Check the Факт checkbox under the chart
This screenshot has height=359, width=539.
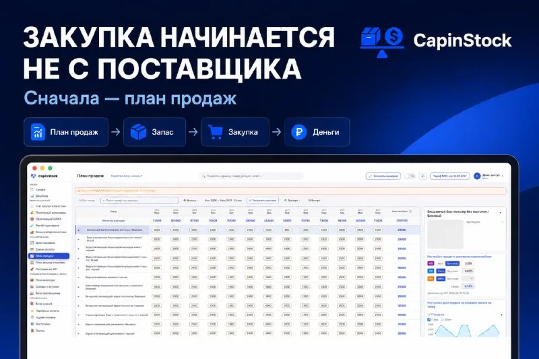[442, 320]
